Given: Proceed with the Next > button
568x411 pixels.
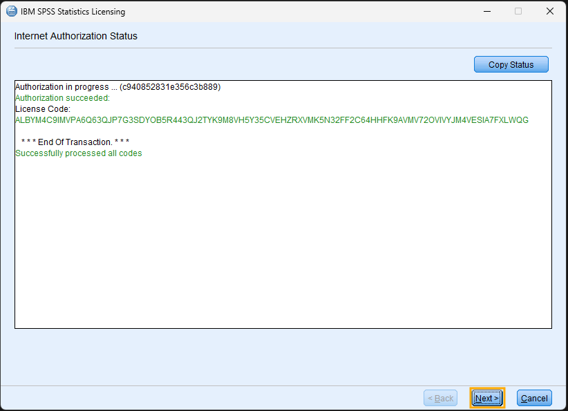Looking at the screenshot, I should coord(487,398).
